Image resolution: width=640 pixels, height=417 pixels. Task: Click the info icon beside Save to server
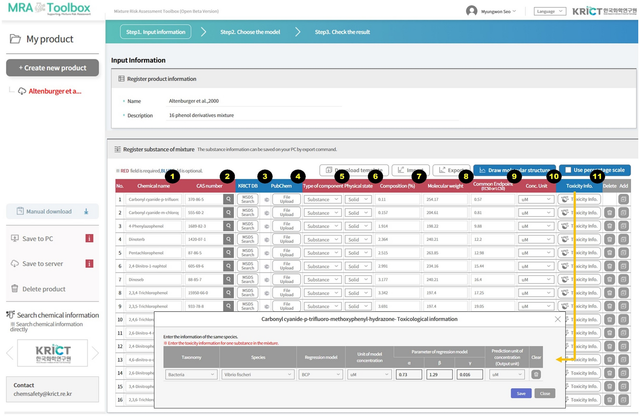tap(89, 264)
